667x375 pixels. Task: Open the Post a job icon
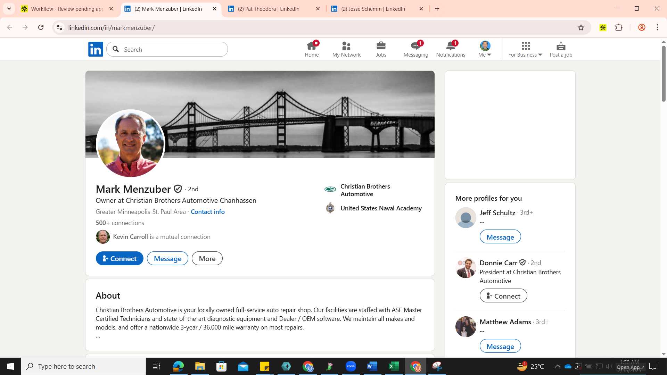click(x=561, y=49)
